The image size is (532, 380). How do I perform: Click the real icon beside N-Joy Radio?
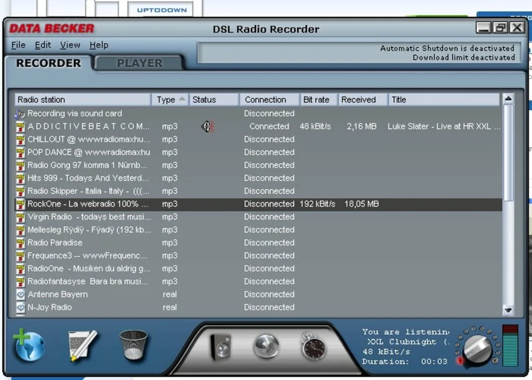pos(20,308)
